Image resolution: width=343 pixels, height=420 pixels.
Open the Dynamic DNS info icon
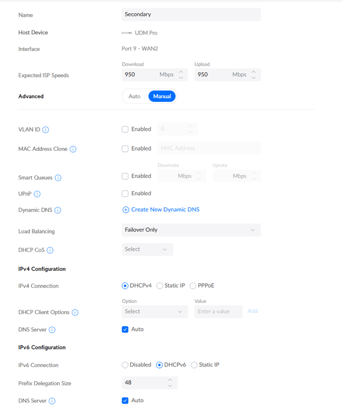pos(58,211)
